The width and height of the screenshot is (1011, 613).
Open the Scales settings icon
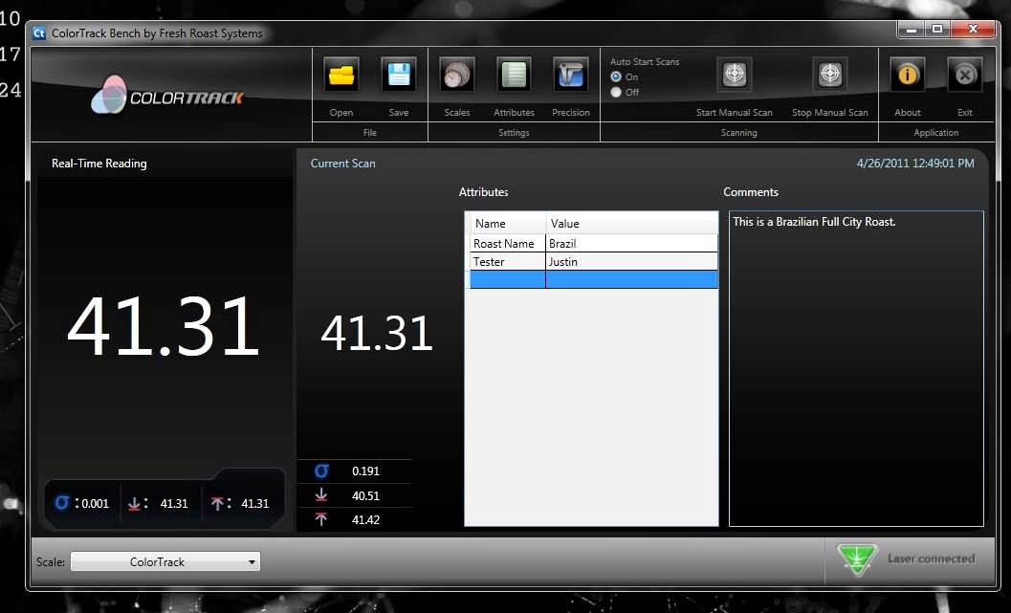pyautogui.click(x=456, y=75)
